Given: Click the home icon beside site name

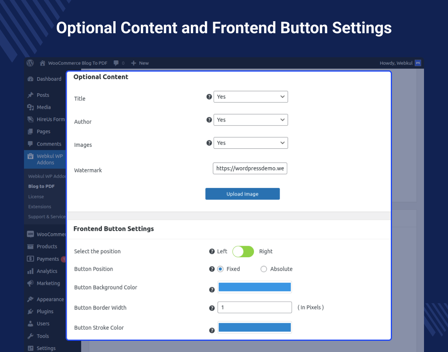Looking at the screenshot, I should (x=42, y=63).
